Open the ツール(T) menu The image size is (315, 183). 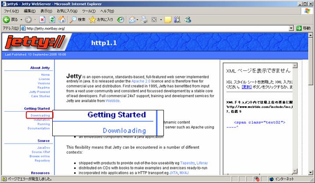(x=89, y=11)
